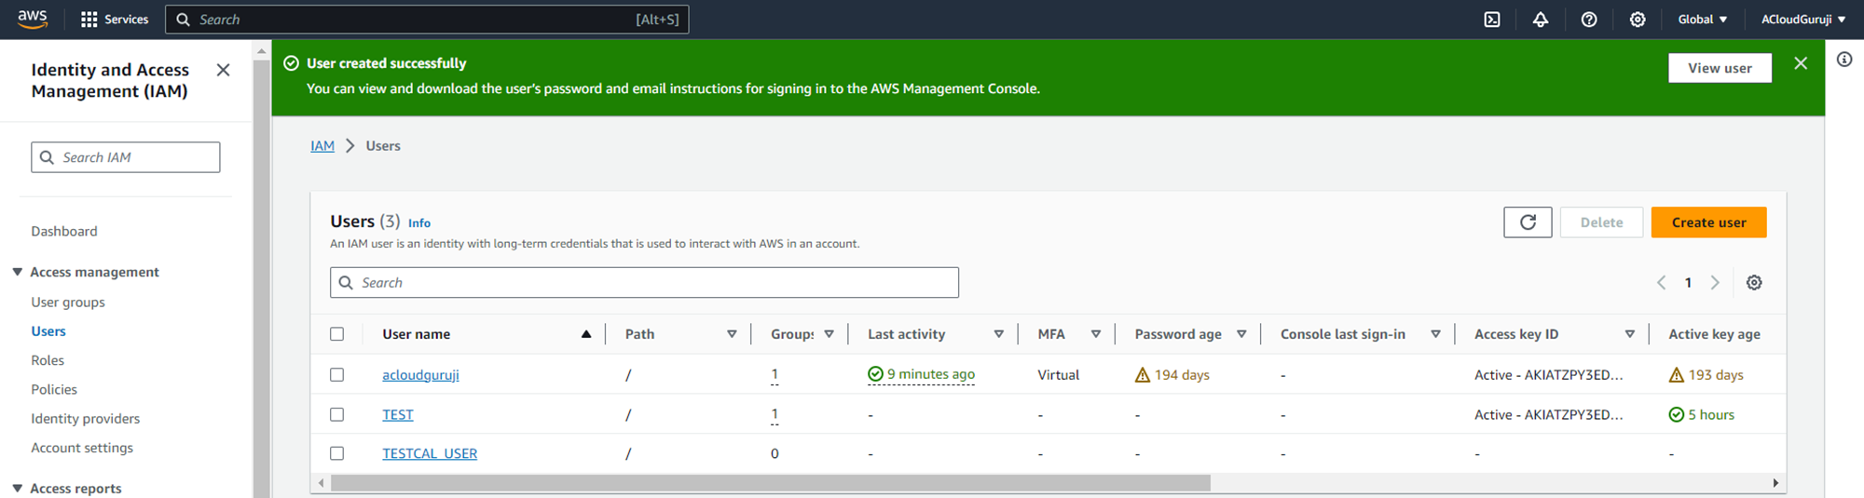Click the AWS logo home icon
The image size is (1864, 498).
pos(33,19)
